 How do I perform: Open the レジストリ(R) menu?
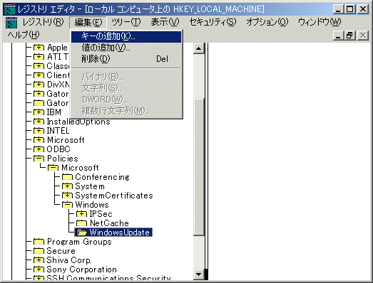pyautogui.click(x=44, y=22)
